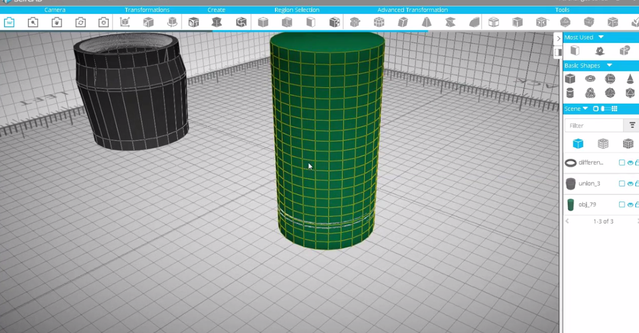Open first Tools cube icon
The image size is (639, 333).
[493, 22]
